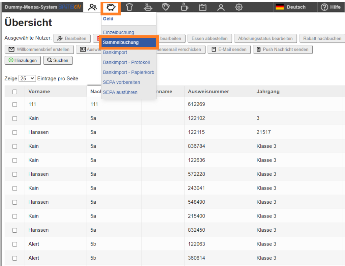345x266 pixels.
Task: Click Jahrgang value 21517
Action: click(x=263, y=132)
